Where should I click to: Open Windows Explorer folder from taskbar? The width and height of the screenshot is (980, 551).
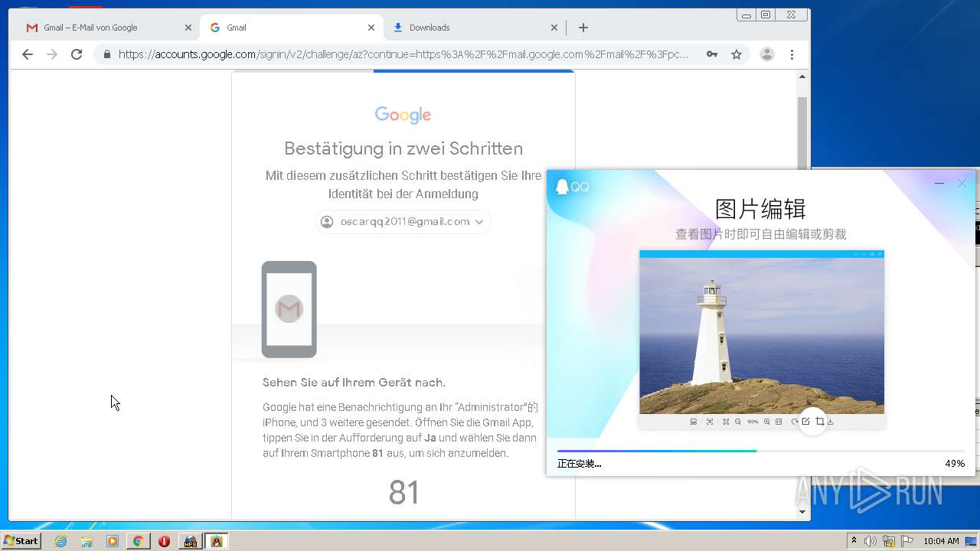coord(87,541)
